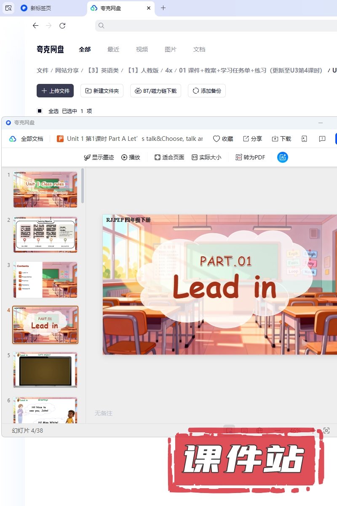Viewport: 337px width, 506px height.
Task: Click the feedback icon in viewer toolbar
Action: (x=322, y=139)
